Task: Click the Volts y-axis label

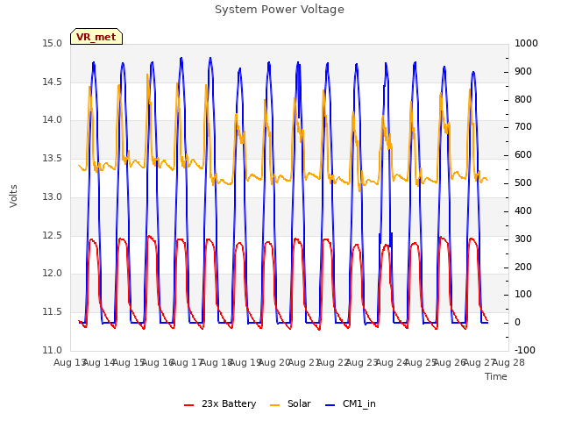Action: pos(14,196)
